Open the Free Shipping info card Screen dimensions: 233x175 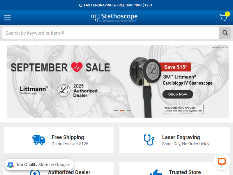tap(59, 140)
